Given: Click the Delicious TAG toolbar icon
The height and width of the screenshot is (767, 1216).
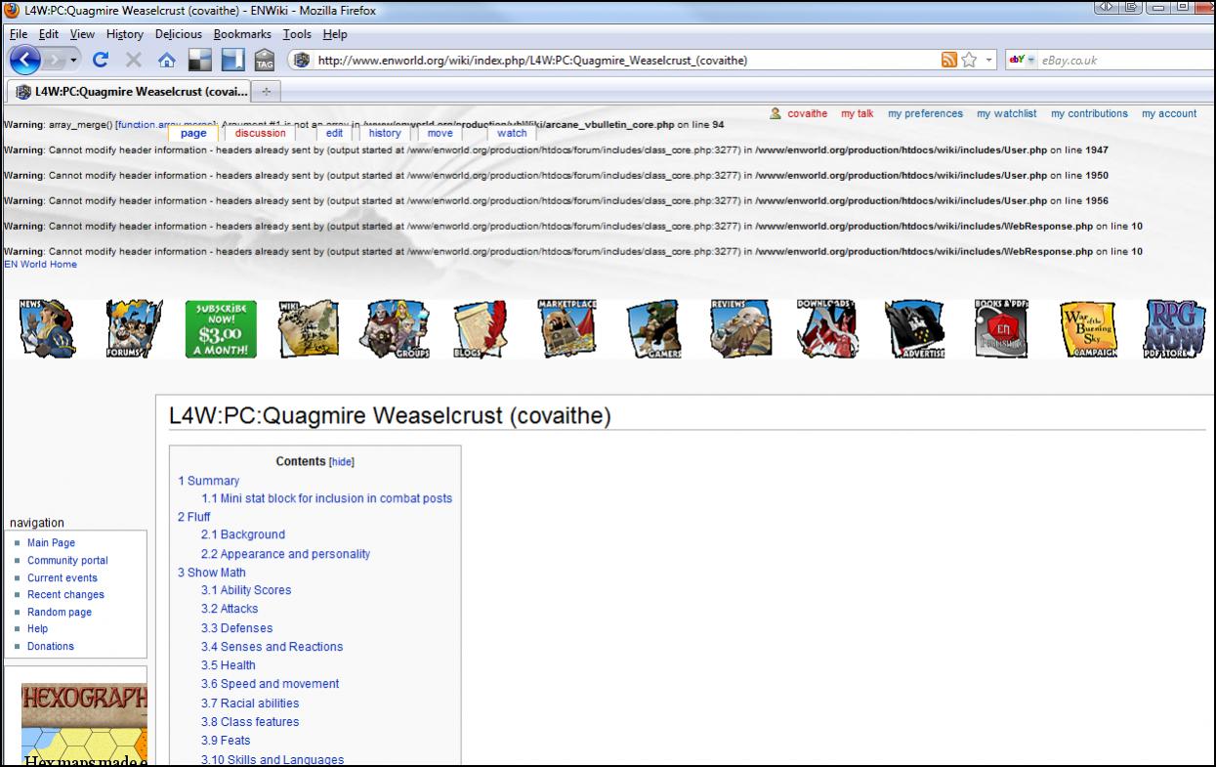Looking at the screenshot, I should (x=263, y=61).
